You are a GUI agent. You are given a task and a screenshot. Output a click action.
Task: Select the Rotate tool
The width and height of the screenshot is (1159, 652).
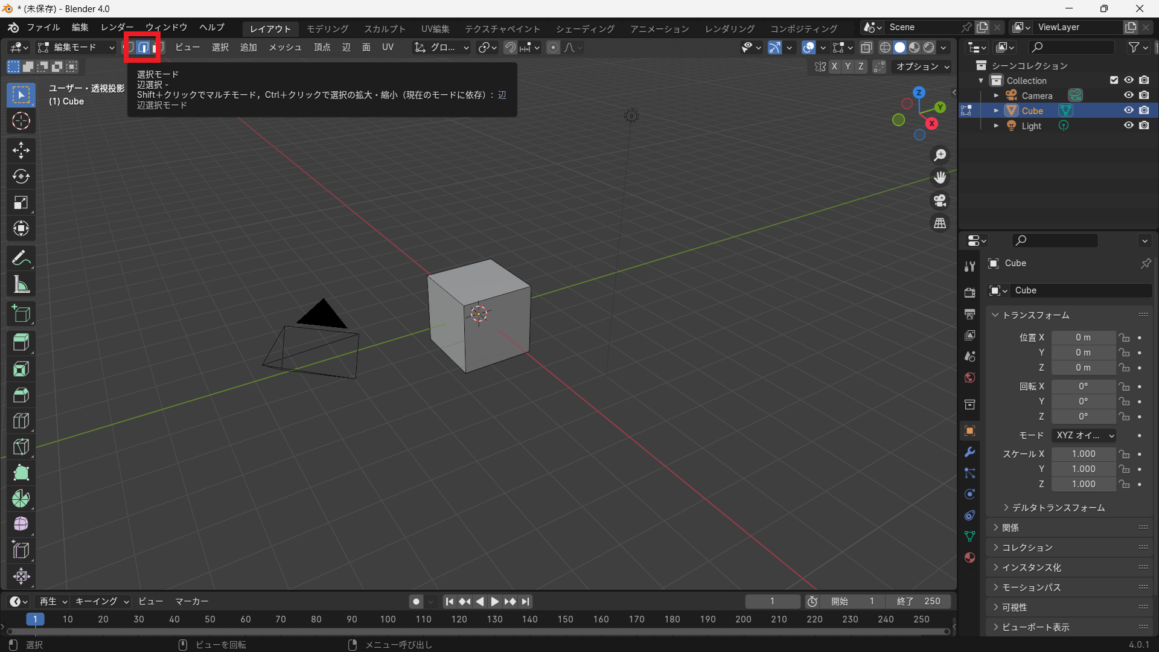click(21, 176)
